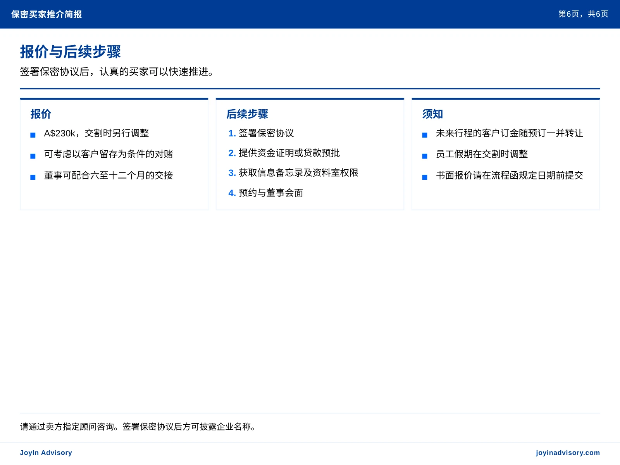Viewport: 620px width, 465px height.
Task: Select the bullet "未来行程的客户订金随预订一并转让"
Action: pos(510,133)
